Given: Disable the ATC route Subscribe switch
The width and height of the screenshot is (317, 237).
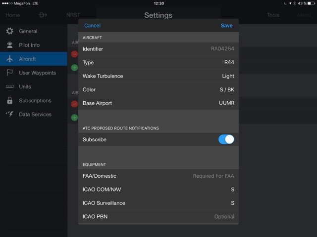Looking at the screenshot, I should click(226, 140).
